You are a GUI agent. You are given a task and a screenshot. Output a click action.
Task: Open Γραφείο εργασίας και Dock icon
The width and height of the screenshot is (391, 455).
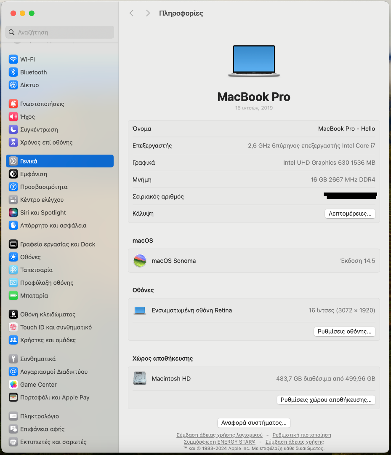click(13, 244)
